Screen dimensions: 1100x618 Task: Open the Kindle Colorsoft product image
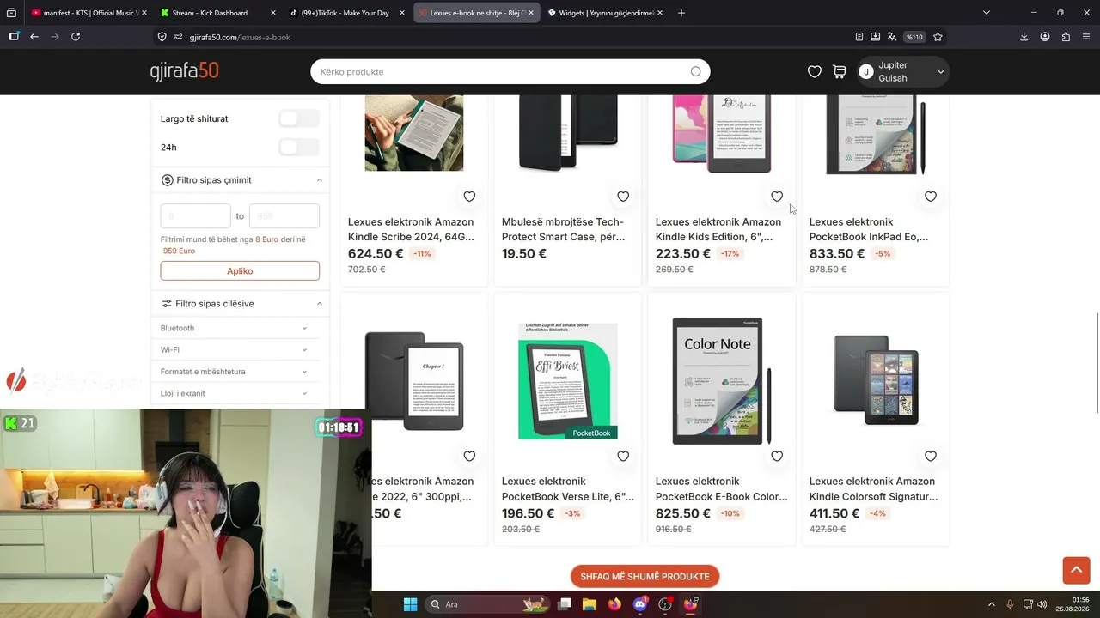pyautogui.click(x=876, y=381)
